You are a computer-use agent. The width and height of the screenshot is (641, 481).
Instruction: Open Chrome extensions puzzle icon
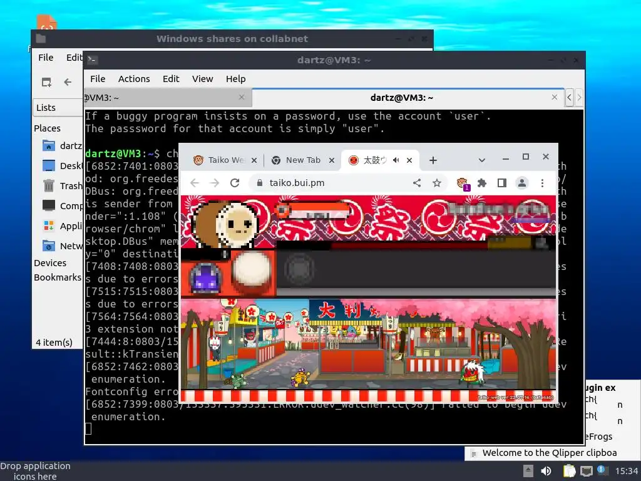(482, 183)
